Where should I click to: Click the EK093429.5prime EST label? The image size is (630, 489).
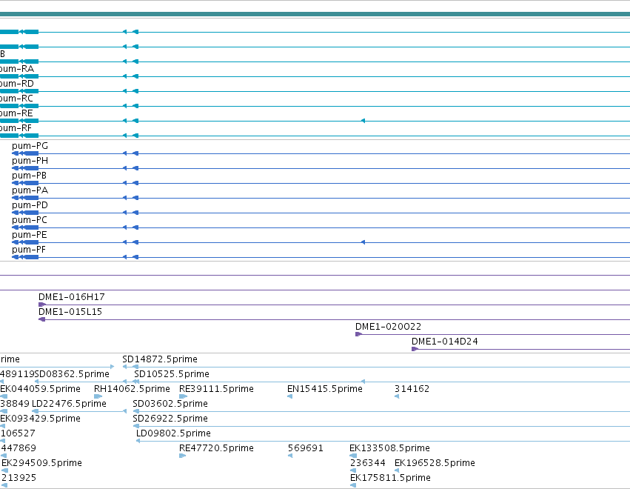(x=40, y=419)
